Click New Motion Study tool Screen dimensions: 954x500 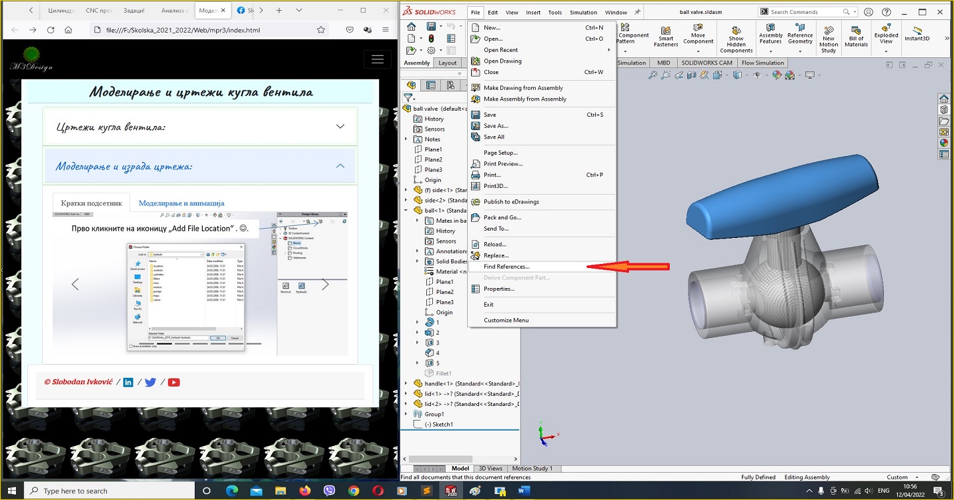click(x=829, y=39)
